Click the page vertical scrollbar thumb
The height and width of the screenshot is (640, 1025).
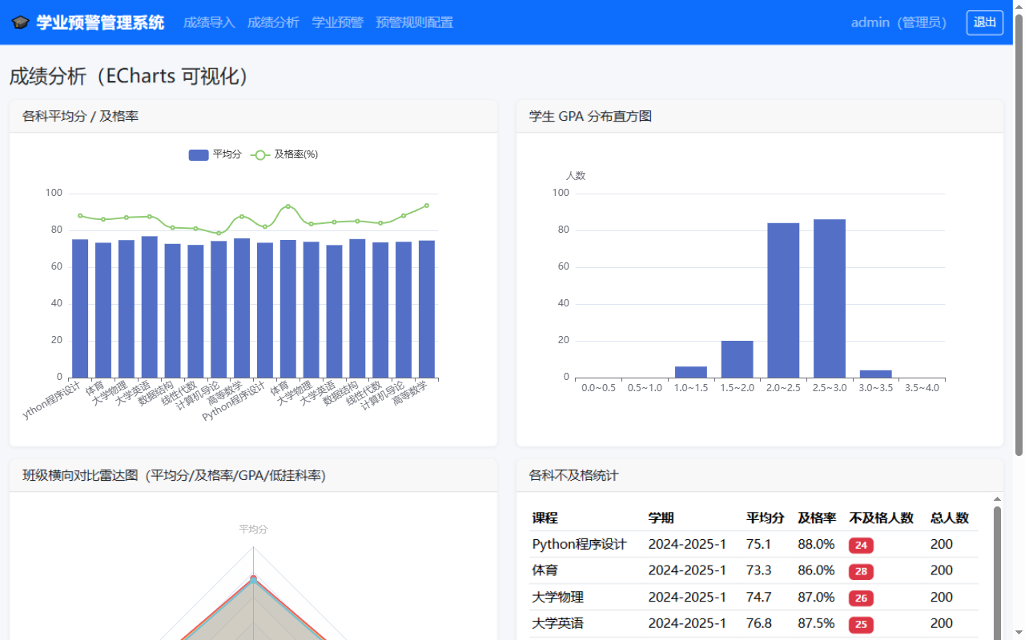(x=1019, y=235)
